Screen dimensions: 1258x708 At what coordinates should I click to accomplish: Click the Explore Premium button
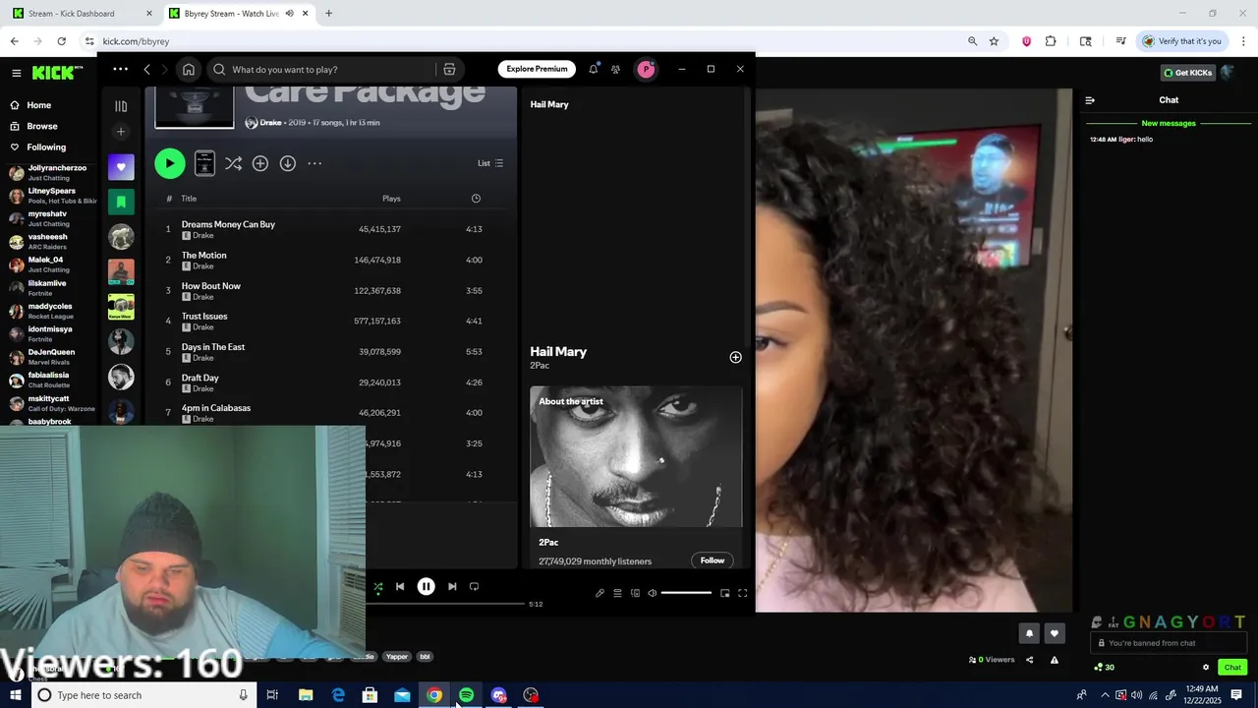tap(537, 69)
